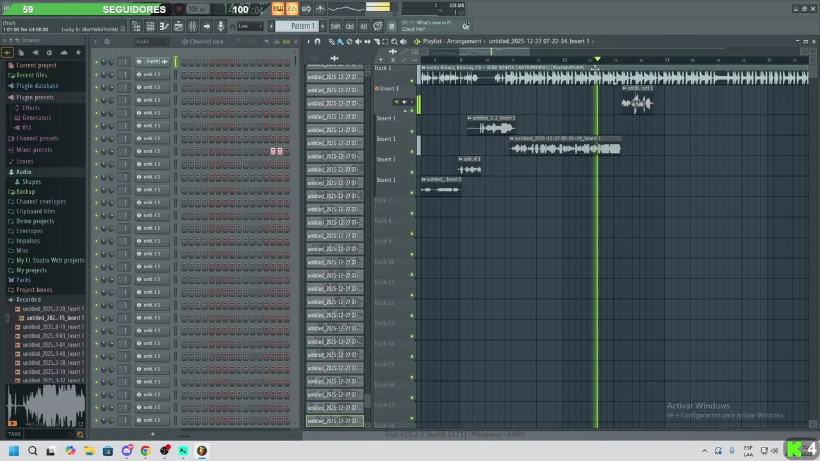Screen dimensions: 820x461
Task: Open the Channel rack options menu arrow
Action: (x=95, y=42)
